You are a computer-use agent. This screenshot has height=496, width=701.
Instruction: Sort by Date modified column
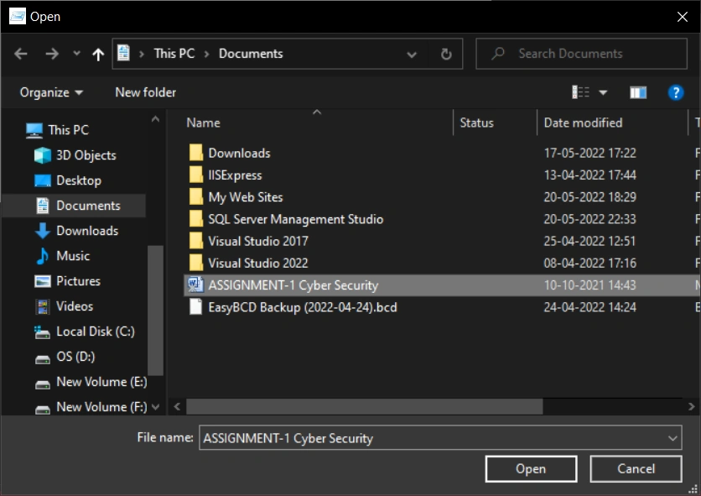(583, 123)
